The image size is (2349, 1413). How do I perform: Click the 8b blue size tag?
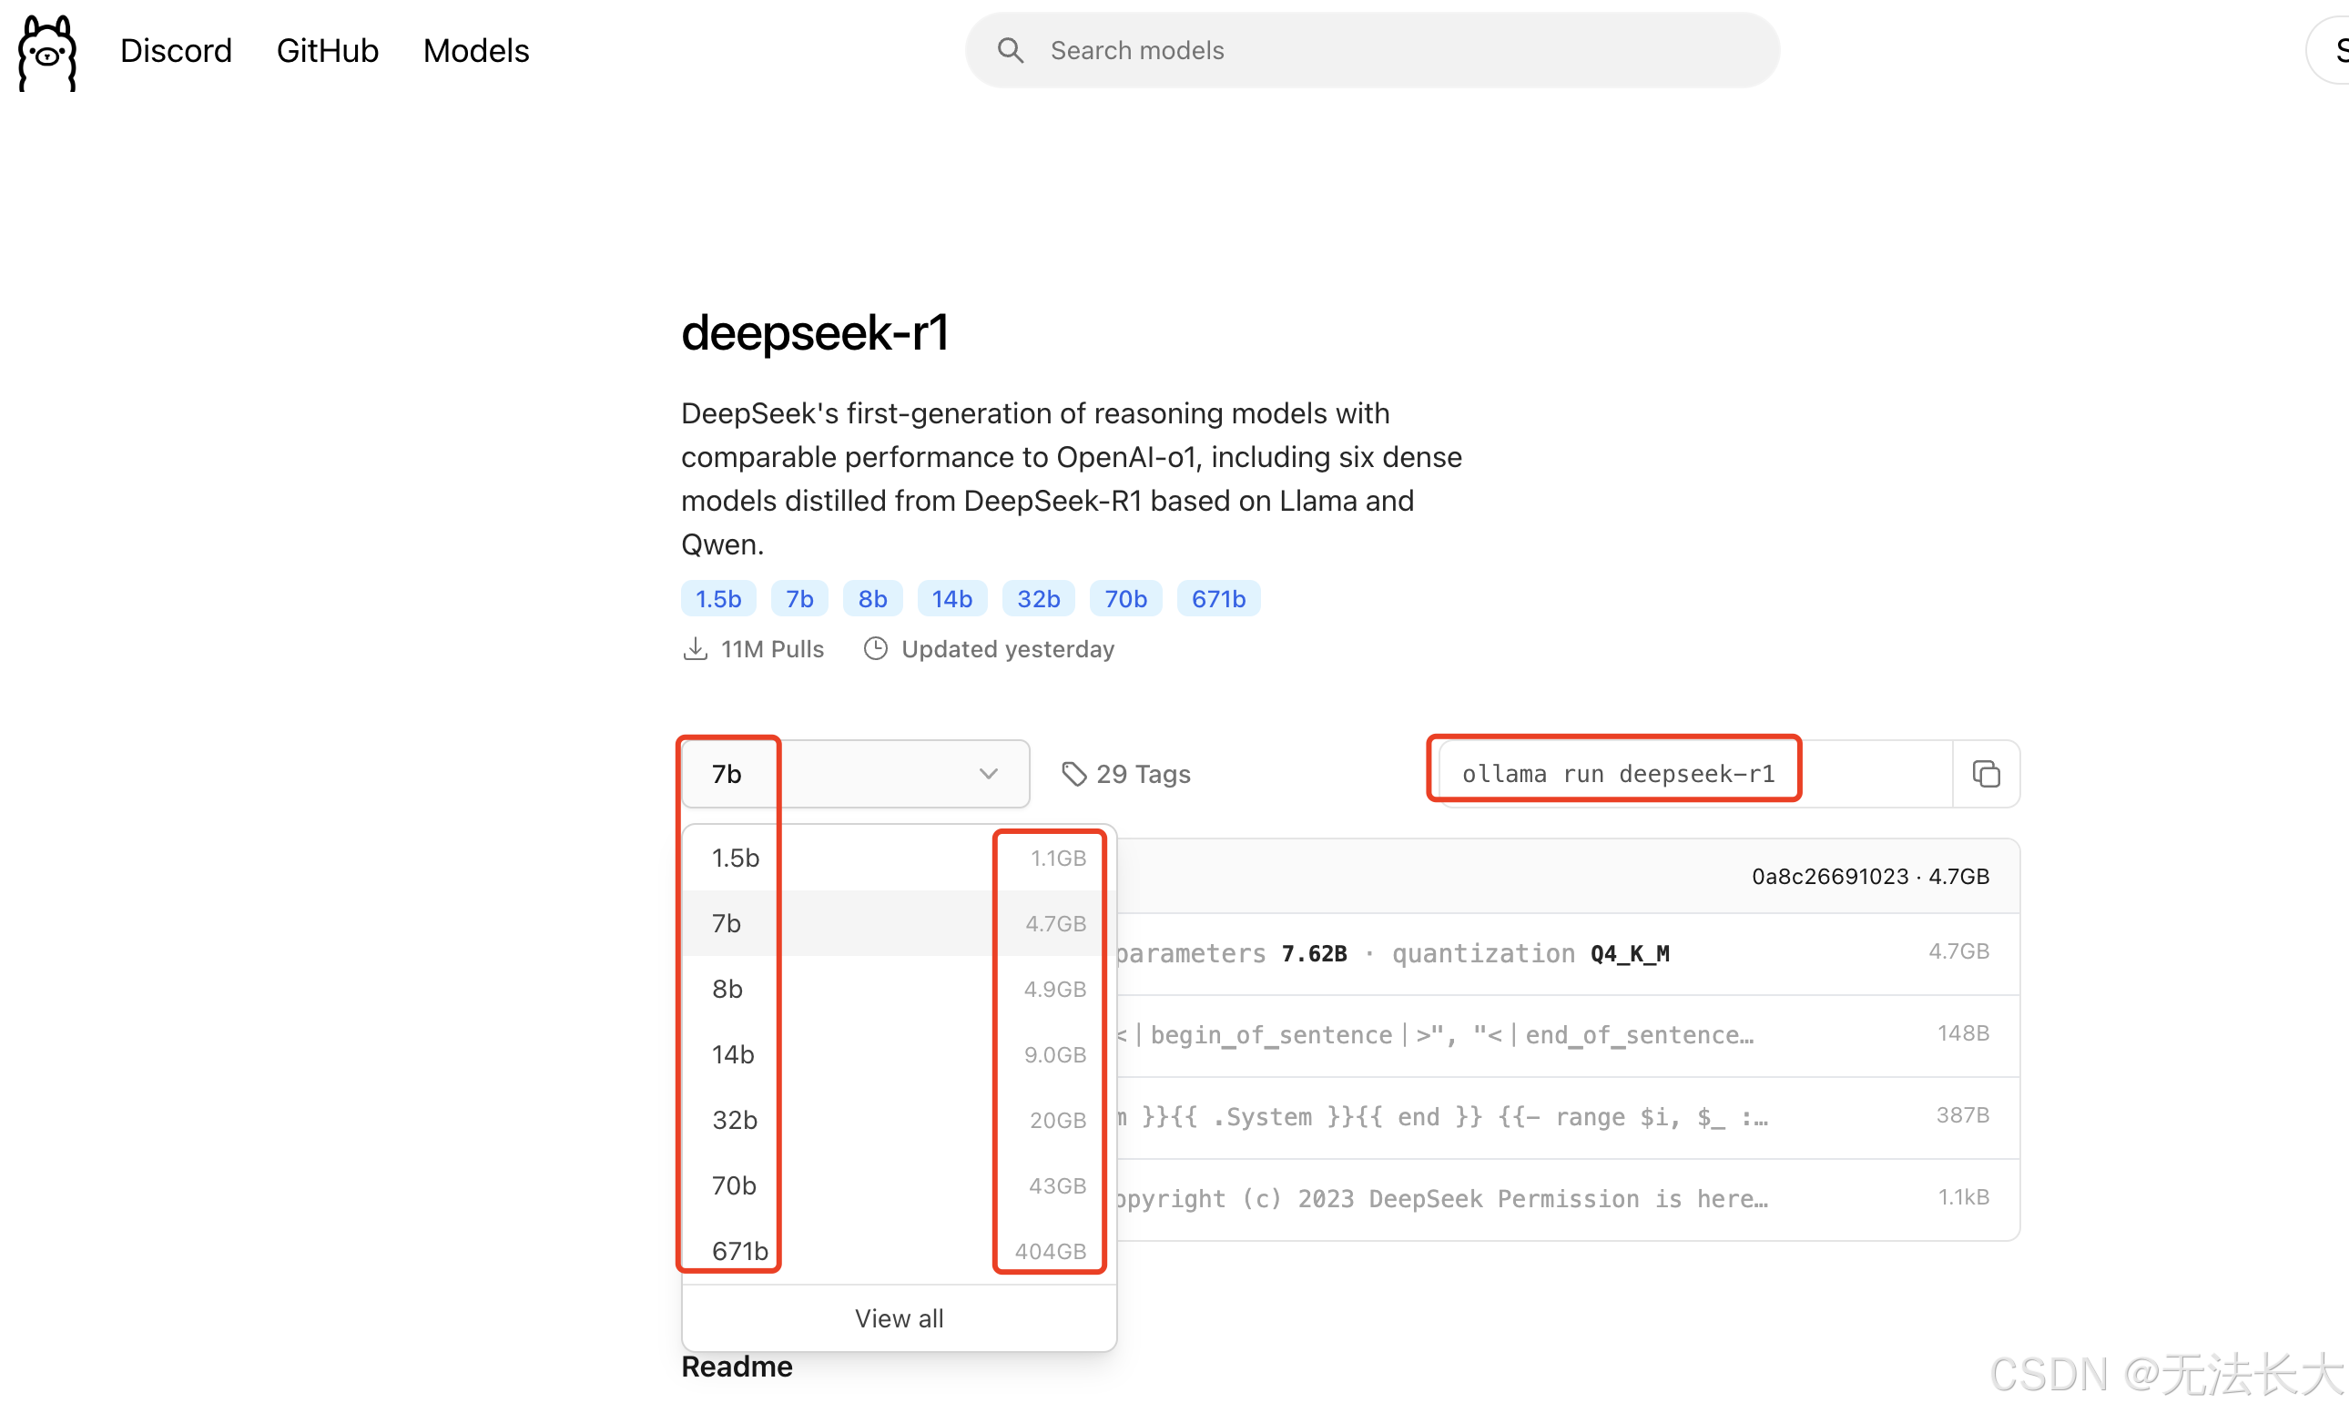tap(871, 599)
